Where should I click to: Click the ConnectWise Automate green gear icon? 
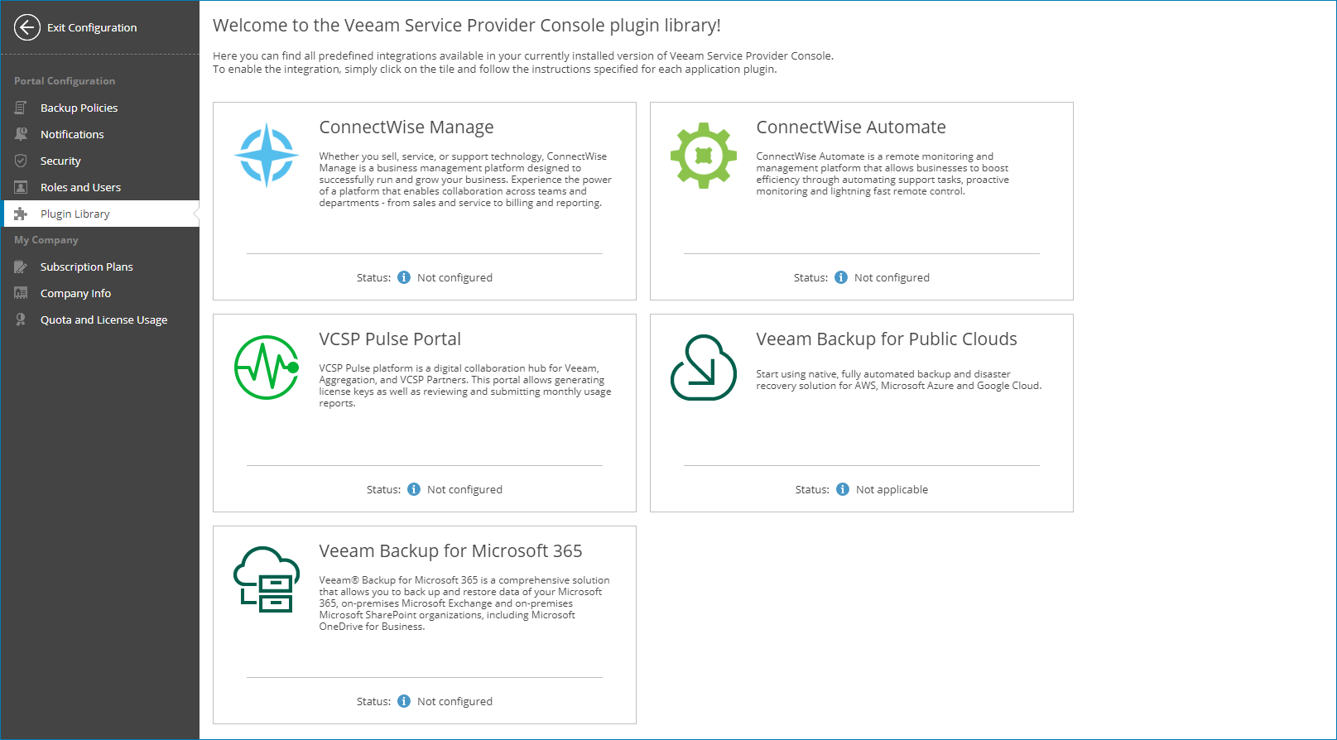[x=703, y=155]
